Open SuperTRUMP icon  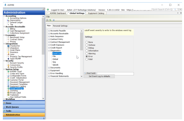(8, 59)
